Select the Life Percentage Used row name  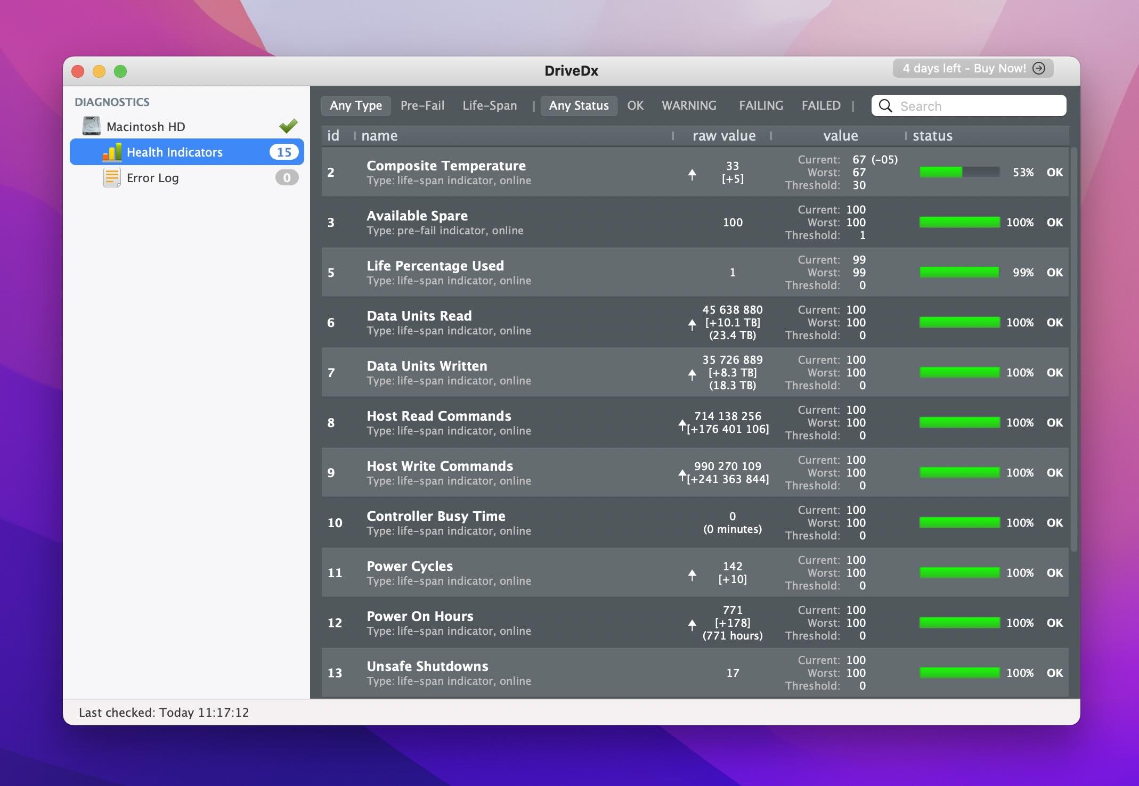(x=435, y=266)
